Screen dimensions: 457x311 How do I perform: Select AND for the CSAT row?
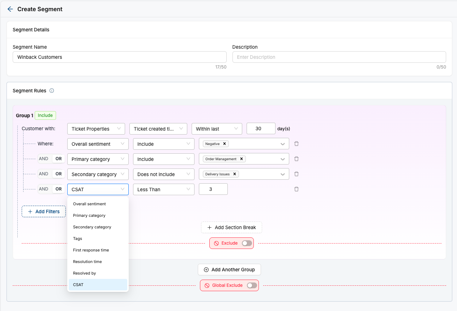click(x=44, y=189)
